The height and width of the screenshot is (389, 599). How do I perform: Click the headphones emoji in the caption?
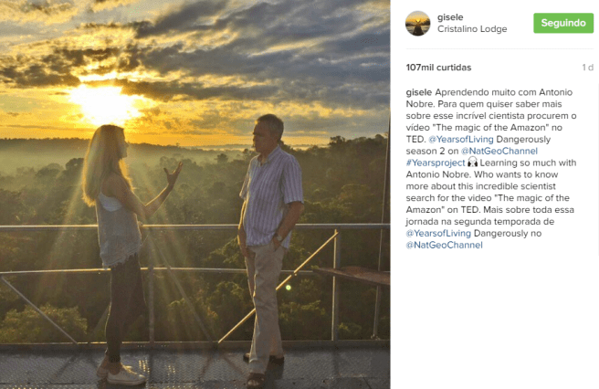[473, 162]
